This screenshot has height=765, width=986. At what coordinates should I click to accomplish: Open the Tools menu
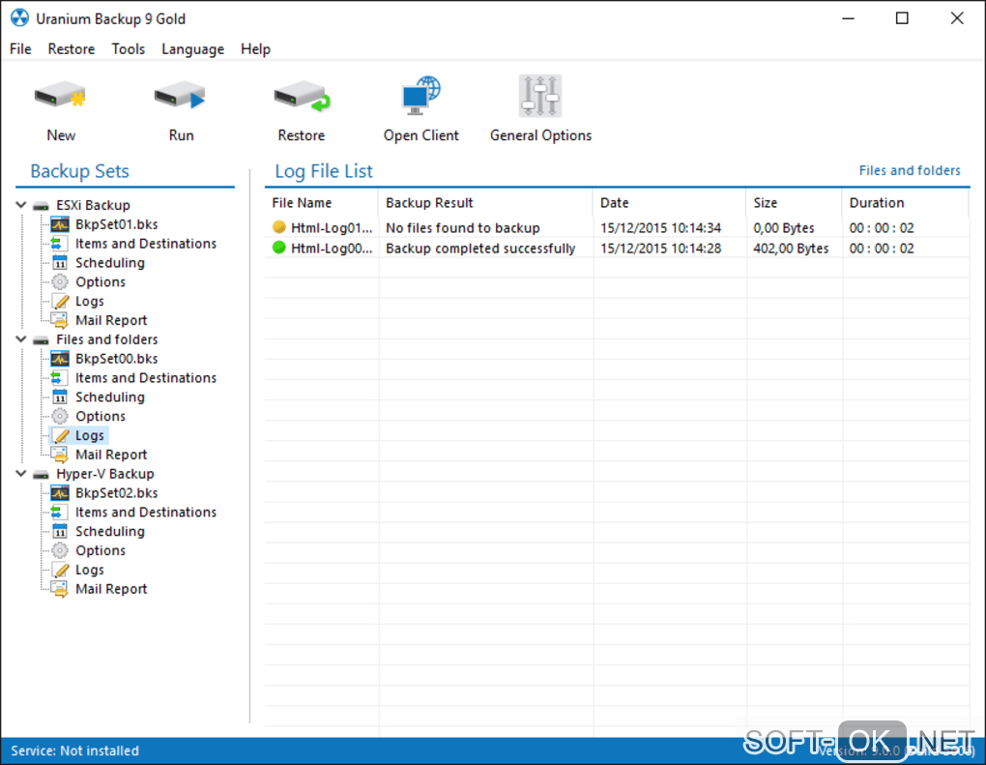(x=129, y=49)
